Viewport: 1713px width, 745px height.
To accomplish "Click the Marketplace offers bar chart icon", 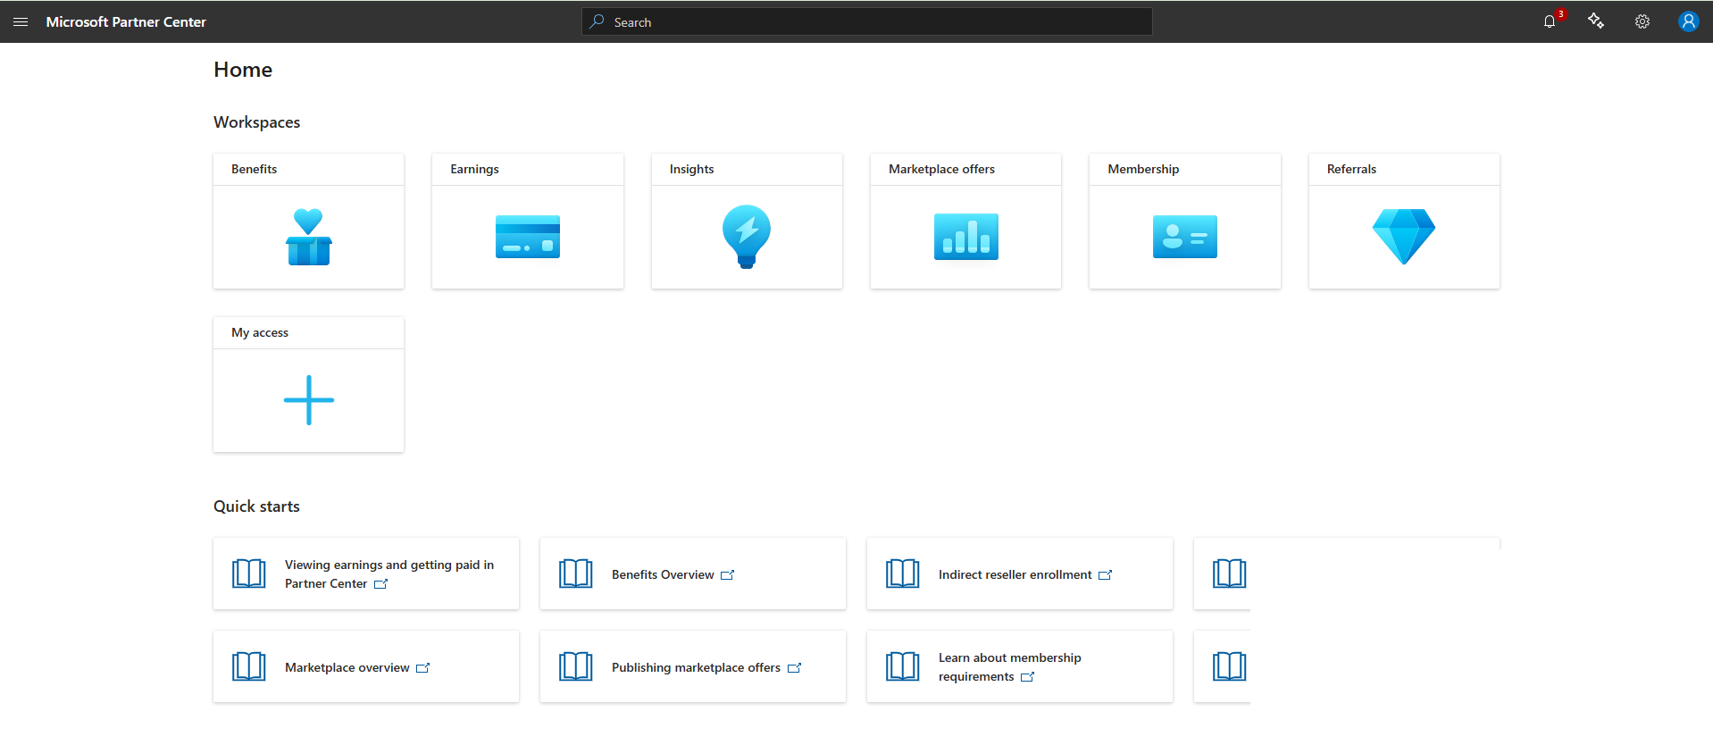I will (x=966, y=237).
